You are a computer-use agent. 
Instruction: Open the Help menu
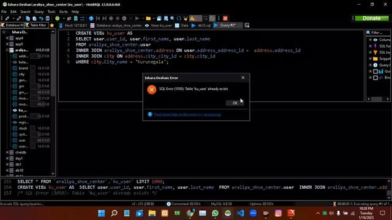(x=75, y=12)
